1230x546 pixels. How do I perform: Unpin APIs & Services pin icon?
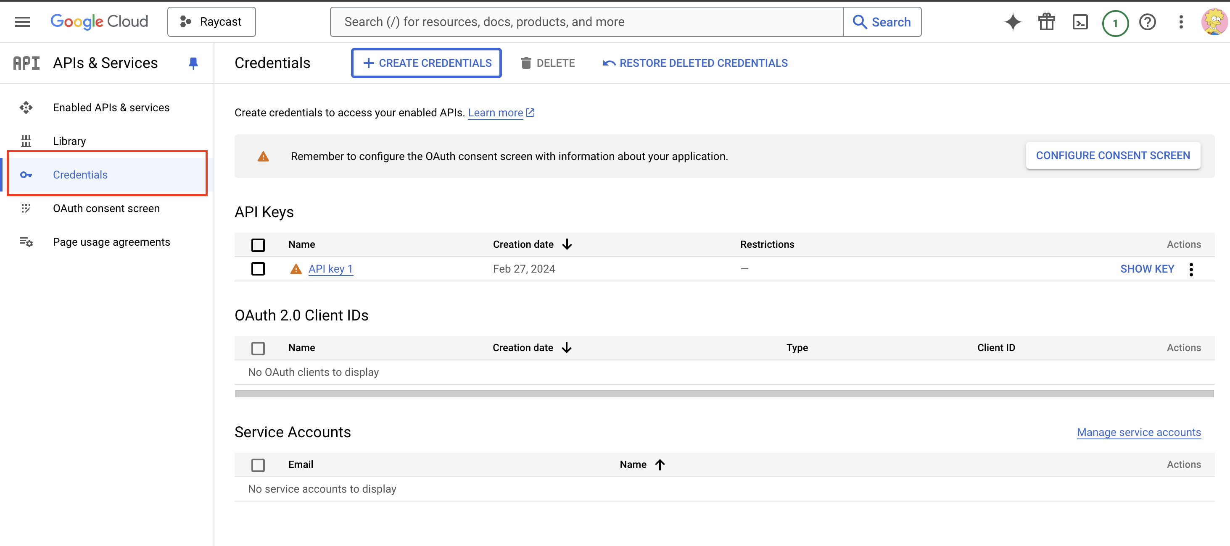tap(193, 63)
